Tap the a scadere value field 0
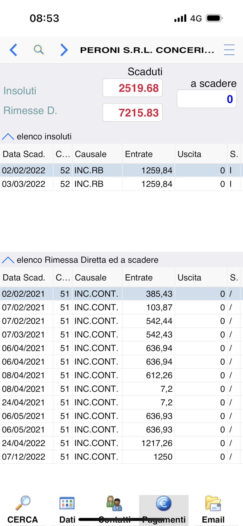The image size is (243, 526). pyautogui.click(x=207, y=99)
